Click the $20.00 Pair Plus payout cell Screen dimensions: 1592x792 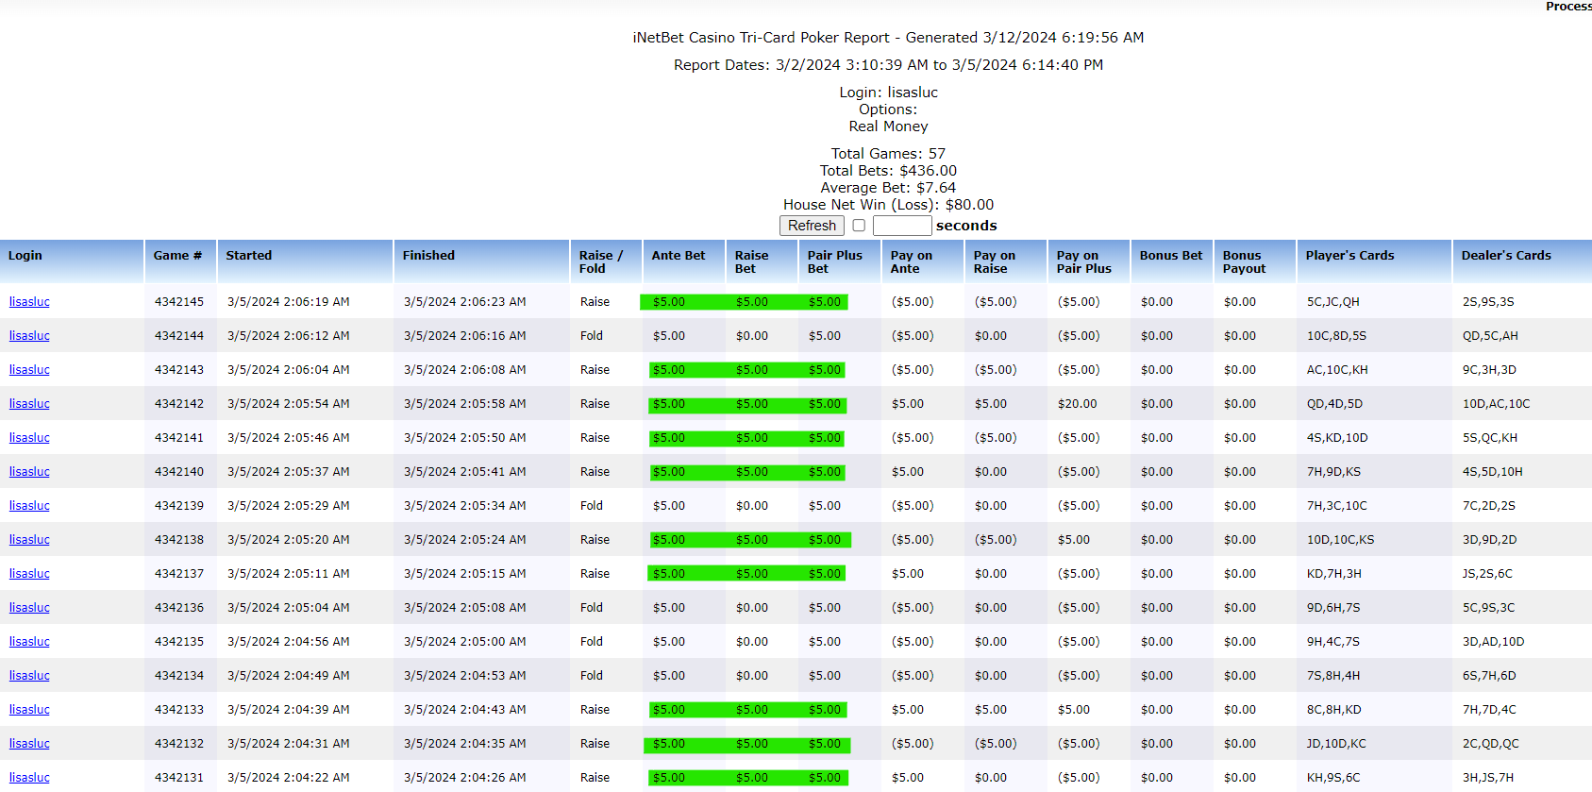pyautogui.click(x=1077, y=404)
